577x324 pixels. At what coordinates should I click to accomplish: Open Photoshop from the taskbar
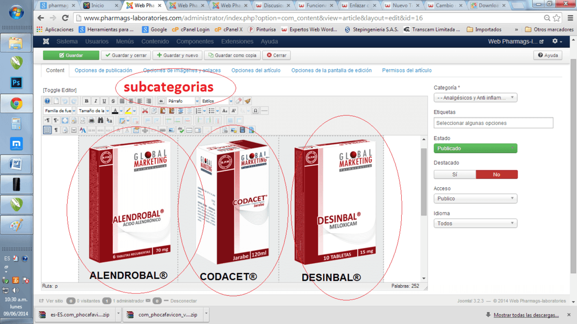click(x=16, y=82)
